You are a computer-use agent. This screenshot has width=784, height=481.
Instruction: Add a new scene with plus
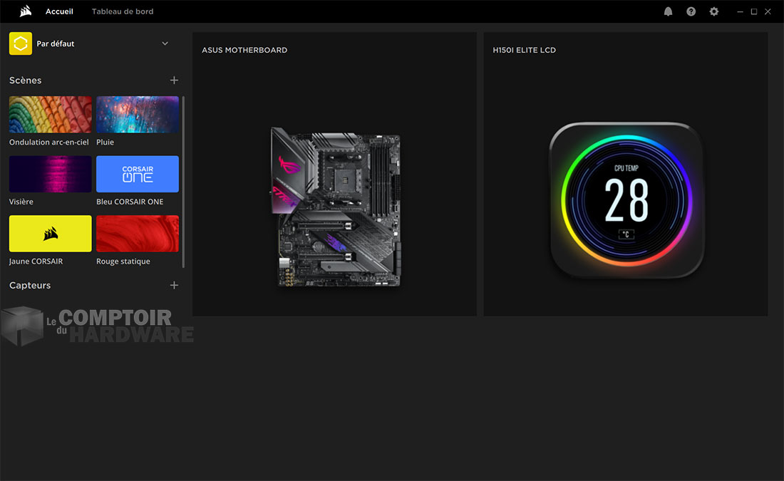click(x=174, y=80)
